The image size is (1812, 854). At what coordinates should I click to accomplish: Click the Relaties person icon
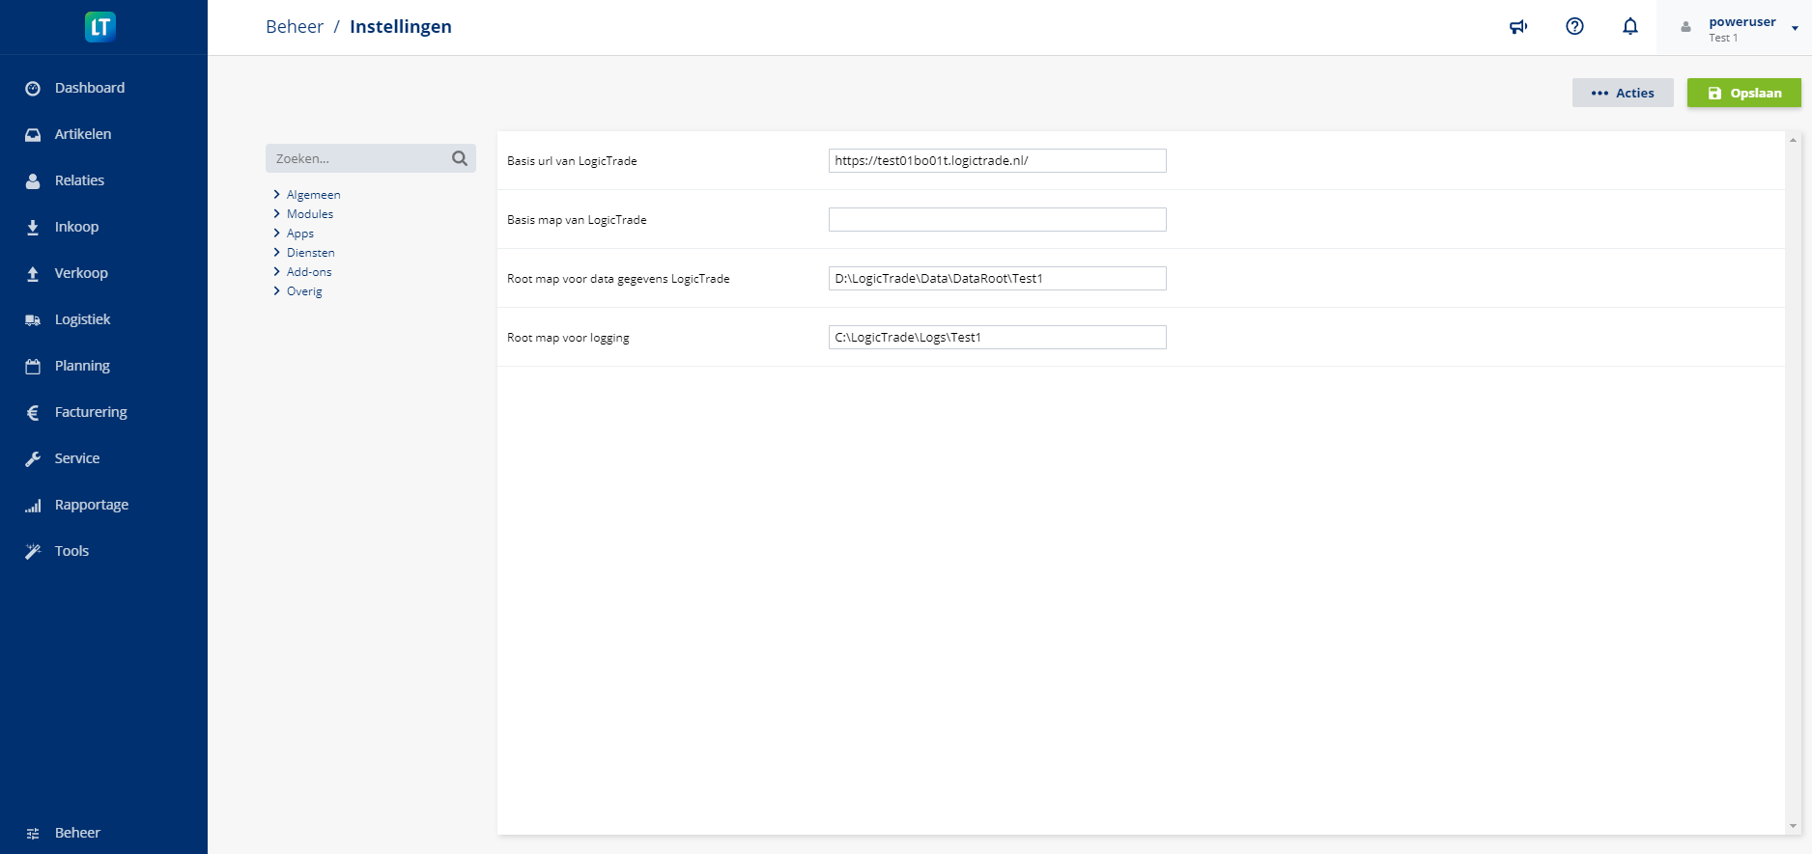click(x=33, y=180)
